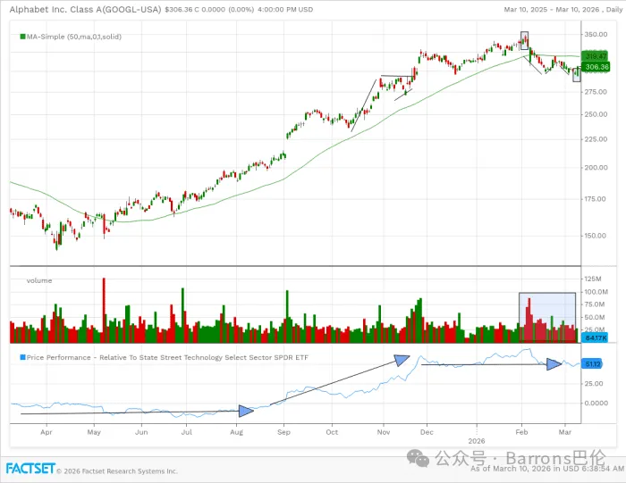
Task: Click the May label on time axis
Action: (94, 432)
